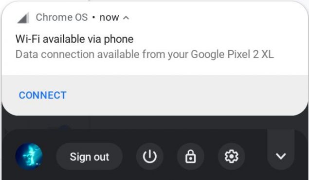Click the dot separator after Chrome OS
This screenshot has height=180, width=309.
[x=93, y=17]
